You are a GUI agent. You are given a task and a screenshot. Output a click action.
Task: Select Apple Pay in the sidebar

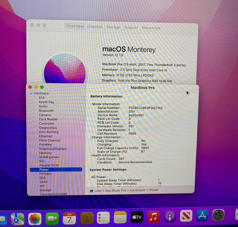(46, 102)
